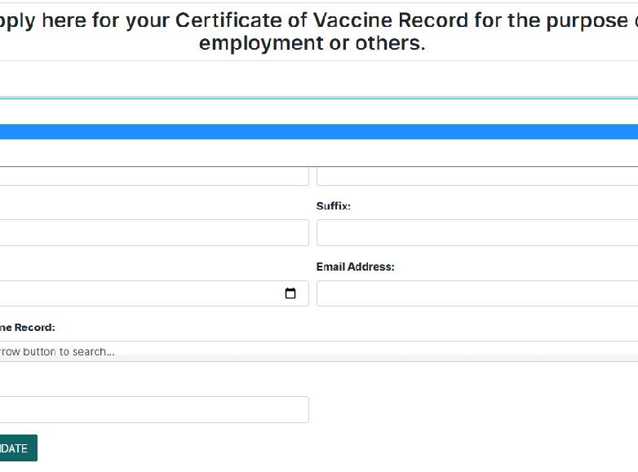Click the Email Address label

[x=355, y=267]
